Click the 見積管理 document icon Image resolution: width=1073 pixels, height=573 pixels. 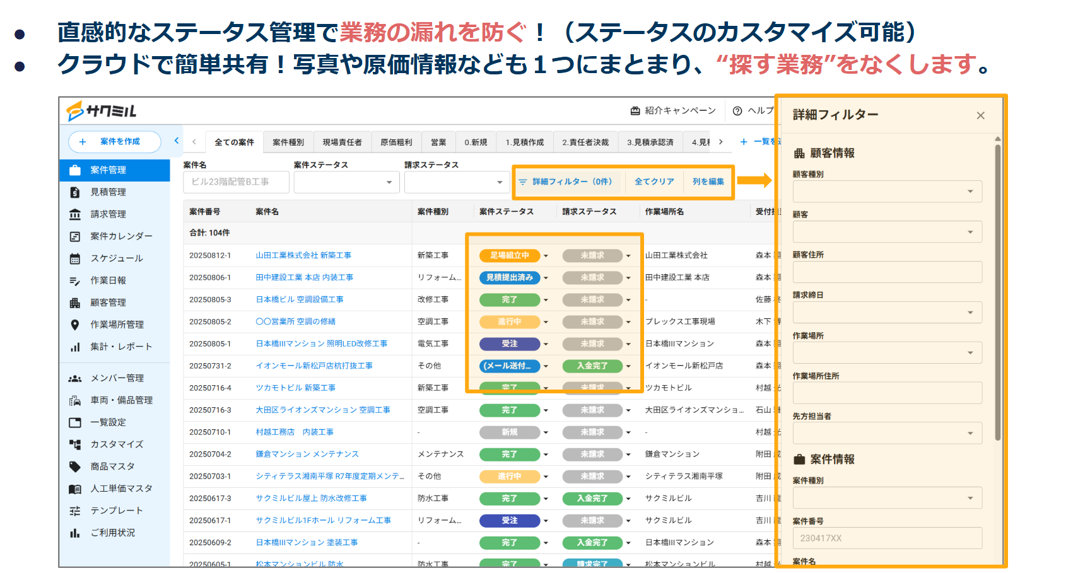tap(75, 192)
